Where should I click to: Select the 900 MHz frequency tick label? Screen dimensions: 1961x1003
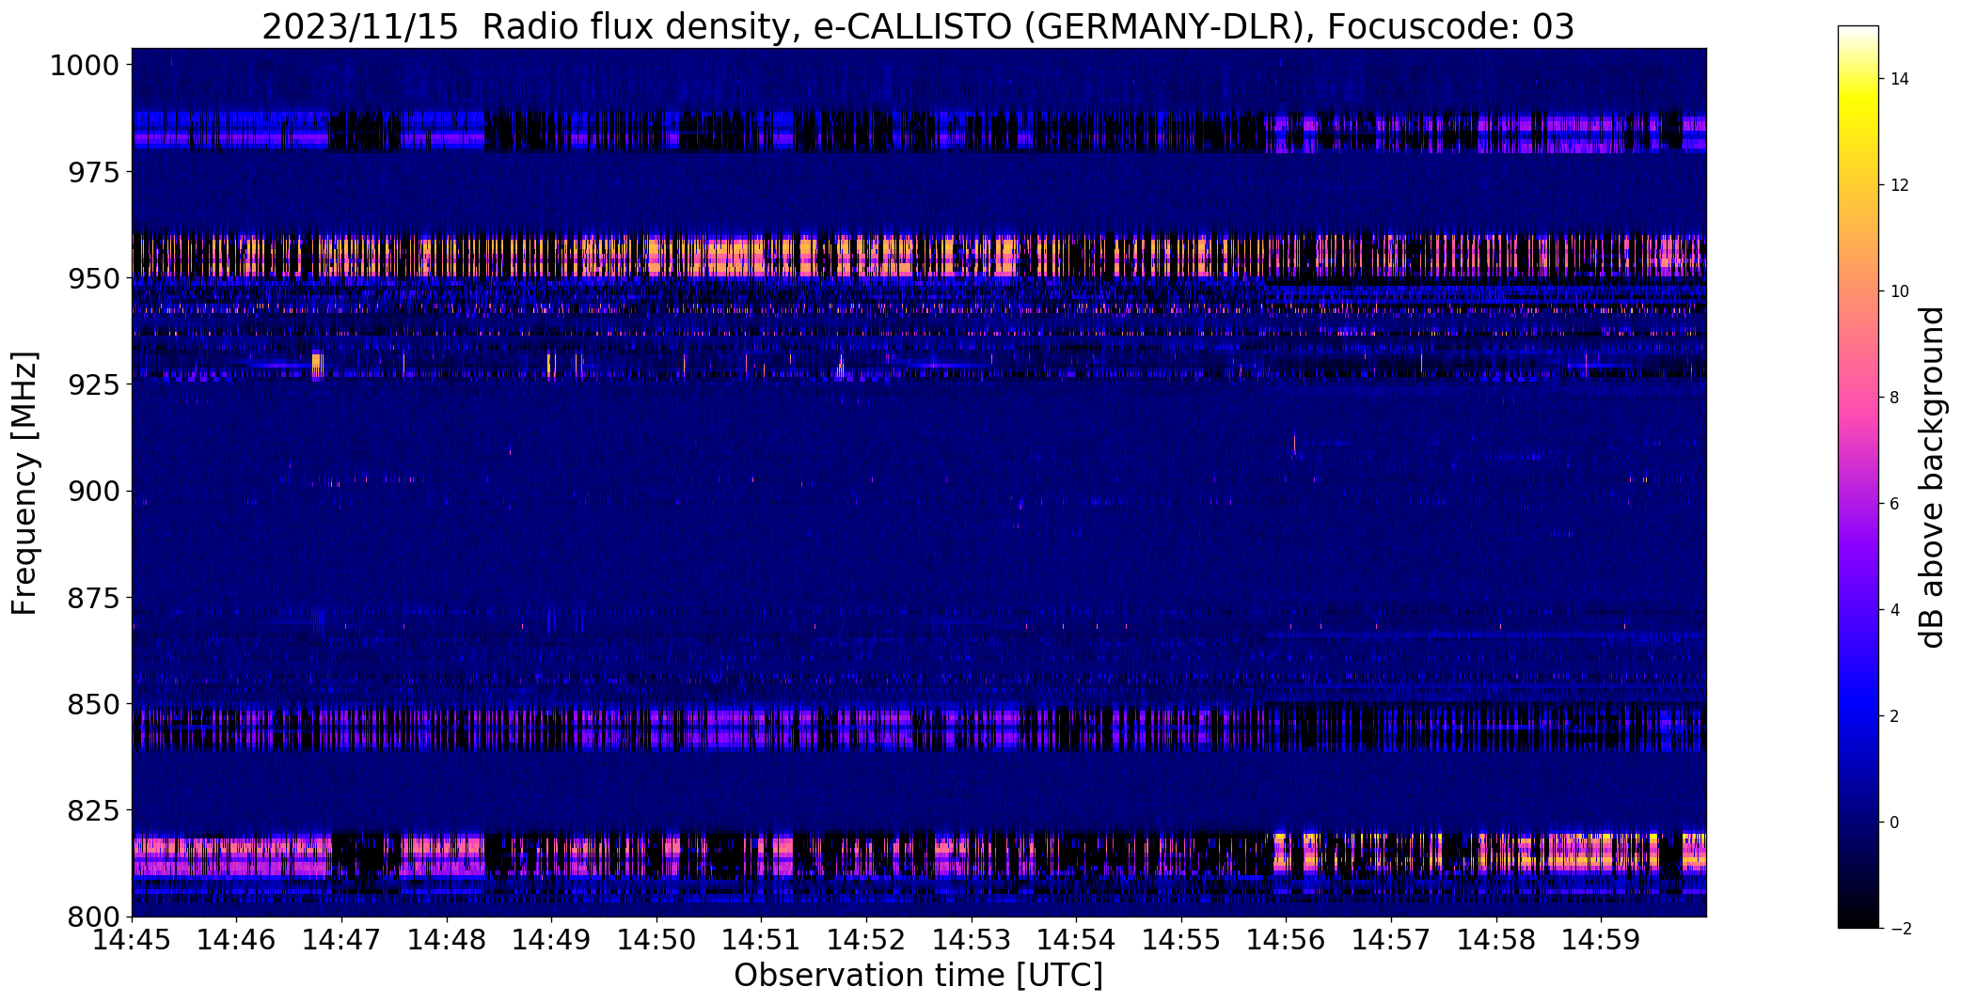coord(94,491)
